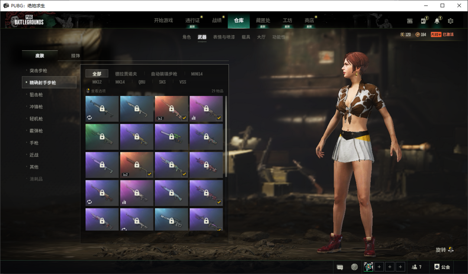Click the 查看选项 view options hint
468x274 pixels.
point(96,91)
